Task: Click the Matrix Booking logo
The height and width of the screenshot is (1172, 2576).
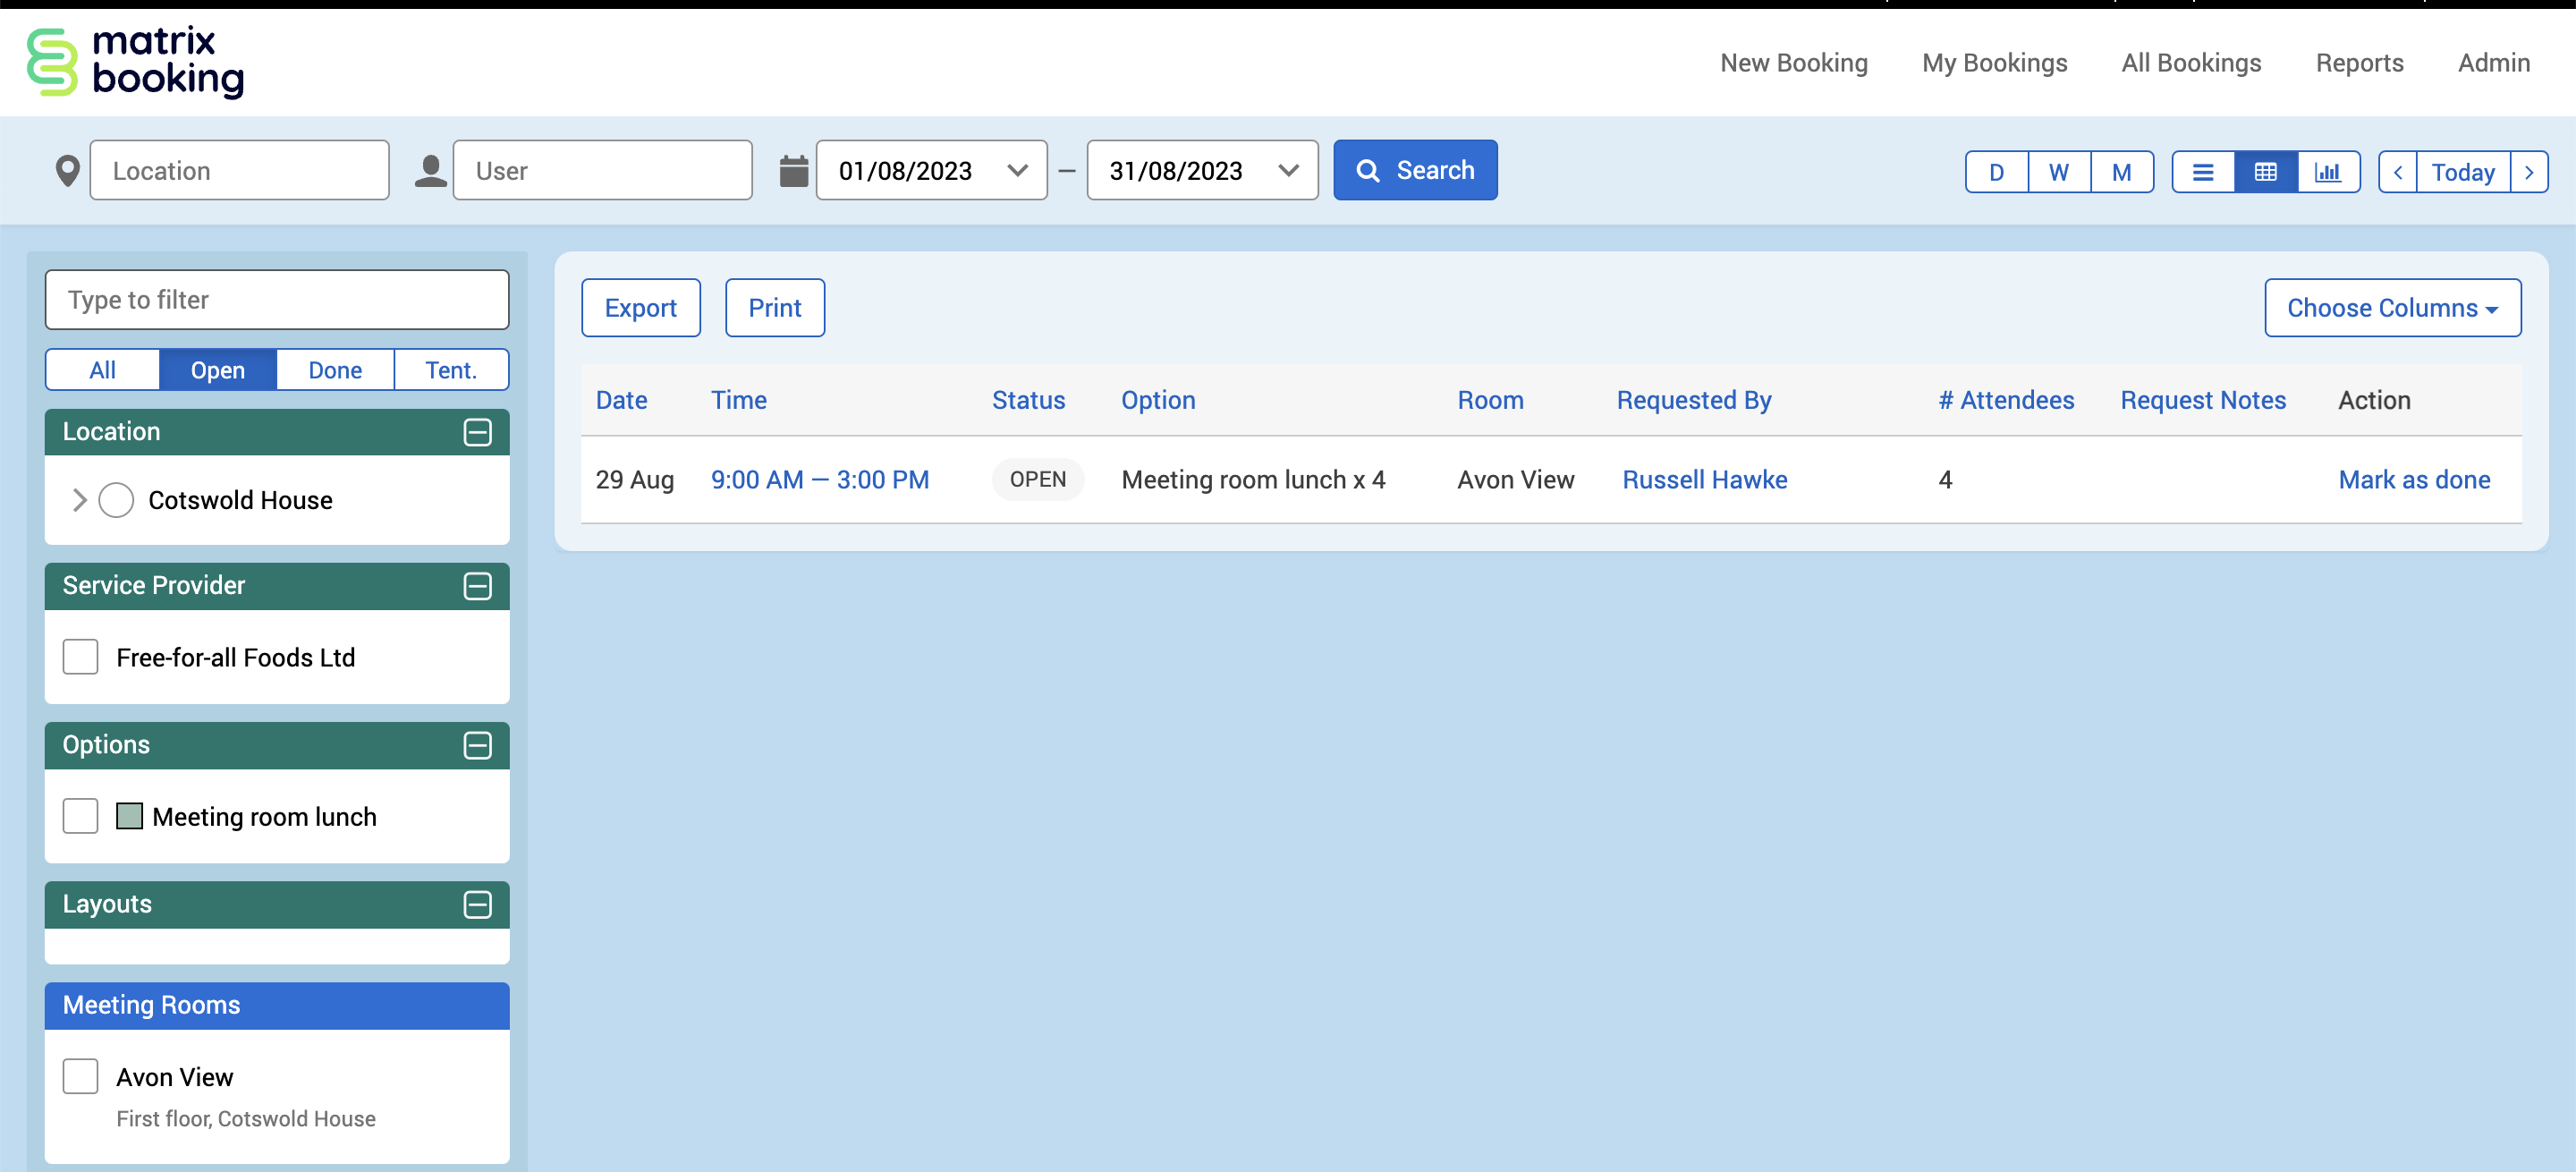Action: pos(135,62)
